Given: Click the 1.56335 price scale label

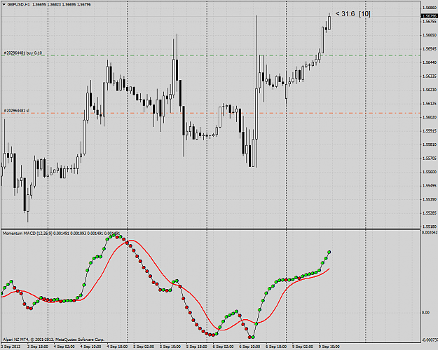Looking at the screenshot, I should pos(430,76).
